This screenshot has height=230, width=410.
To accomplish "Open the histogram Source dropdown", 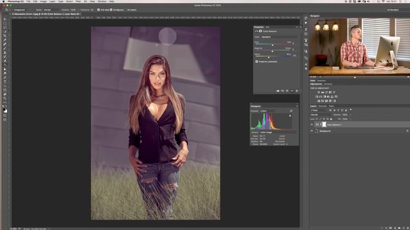I will click(278, 132).
